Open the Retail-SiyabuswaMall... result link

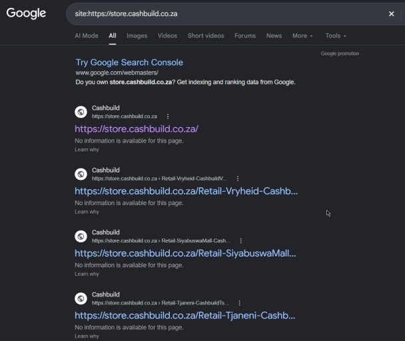click(185, 254)
